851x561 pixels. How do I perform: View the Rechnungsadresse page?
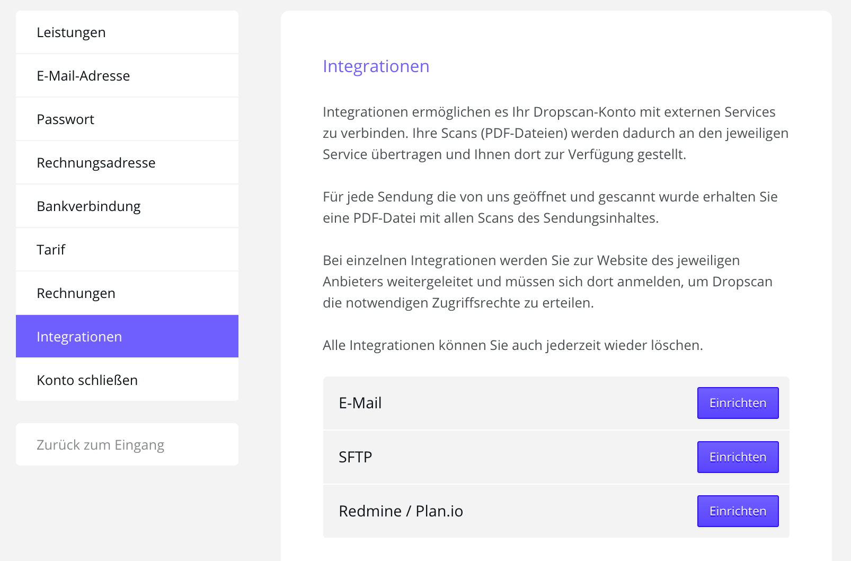[96, 163]
